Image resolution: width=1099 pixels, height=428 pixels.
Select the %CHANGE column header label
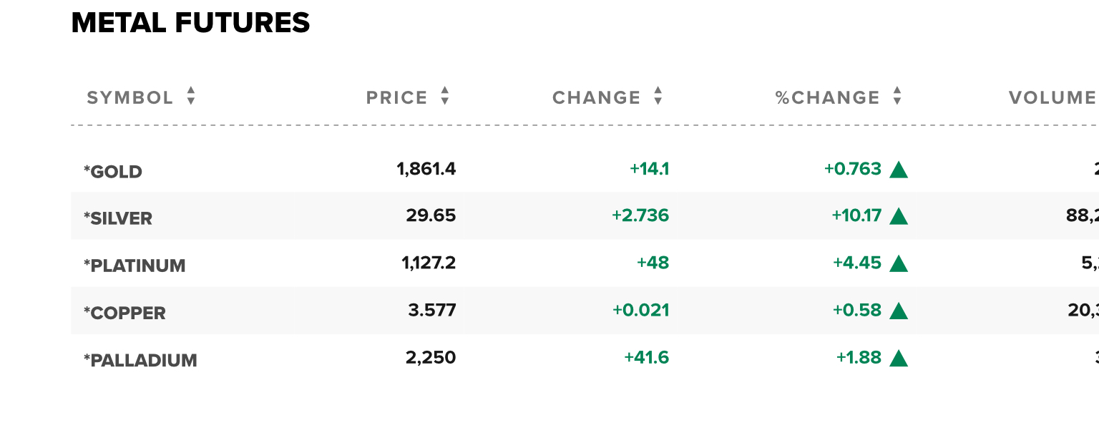coord(828,97)
